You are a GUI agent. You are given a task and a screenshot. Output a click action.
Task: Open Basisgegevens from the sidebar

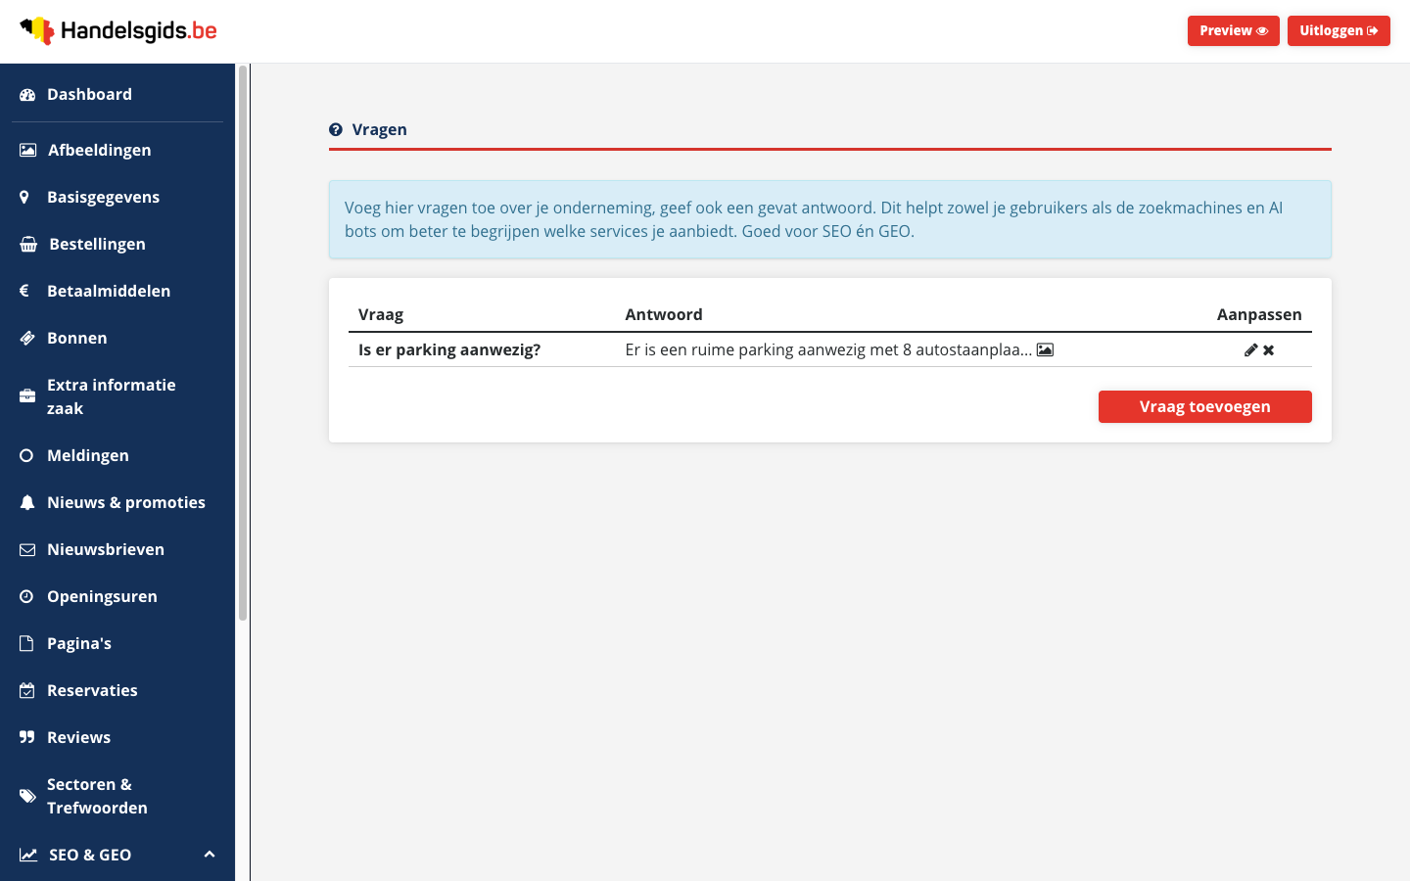pos(103,197)
